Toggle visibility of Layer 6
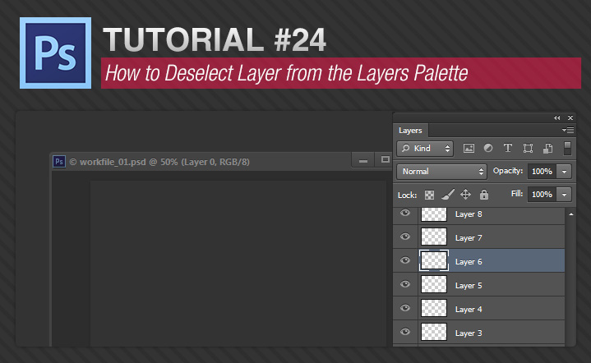Screen dimensions: 591x363 [x=404, y=260]
